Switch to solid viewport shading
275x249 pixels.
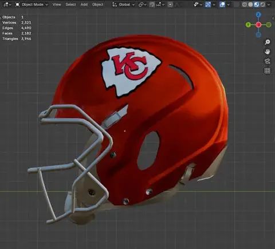click(x=250, y=5)
